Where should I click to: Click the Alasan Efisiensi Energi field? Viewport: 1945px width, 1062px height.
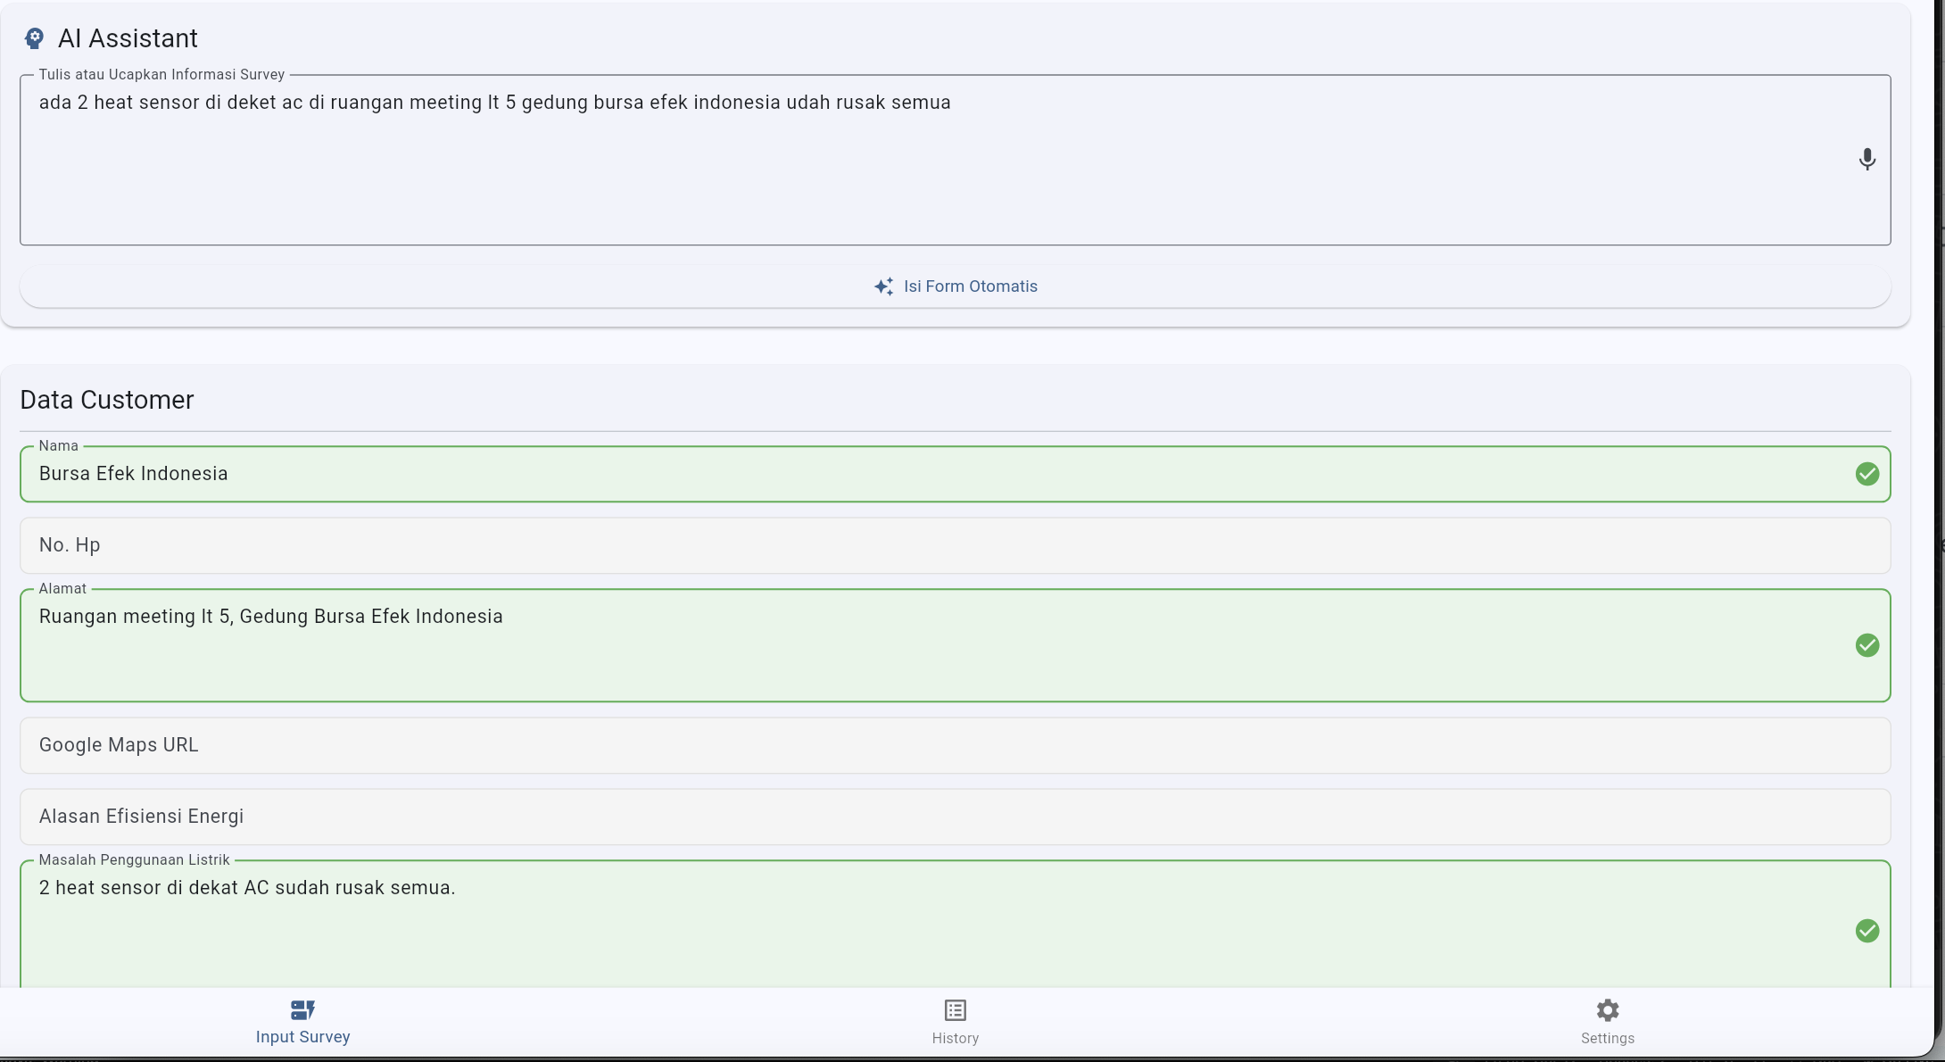point(955,817)
